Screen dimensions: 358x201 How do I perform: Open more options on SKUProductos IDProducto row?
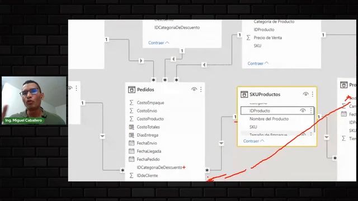tap(311, 111)
